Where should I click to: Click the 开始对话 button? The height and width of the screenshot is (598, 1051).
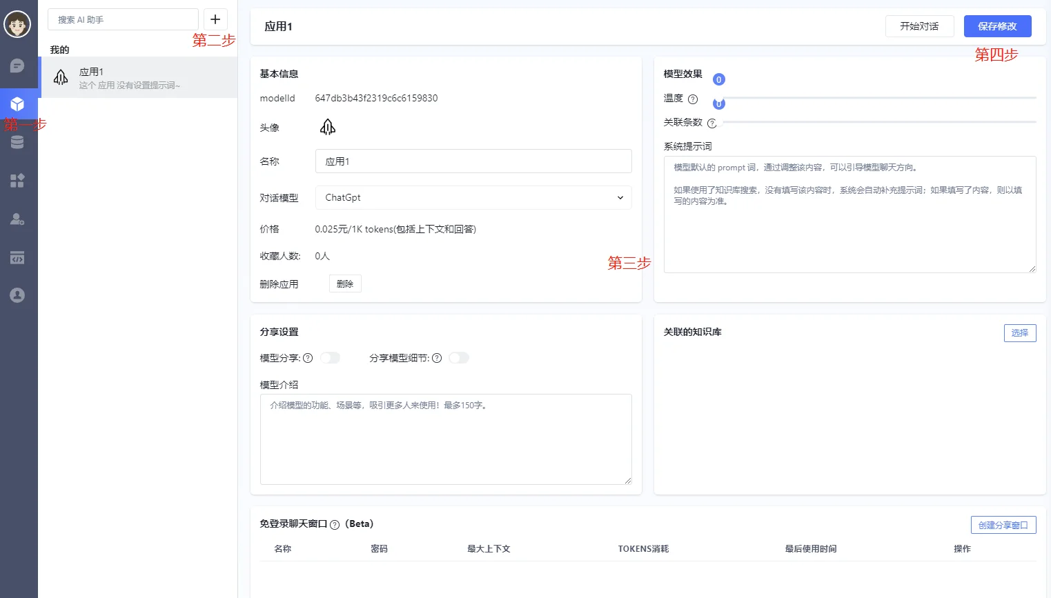coord(919,26)
